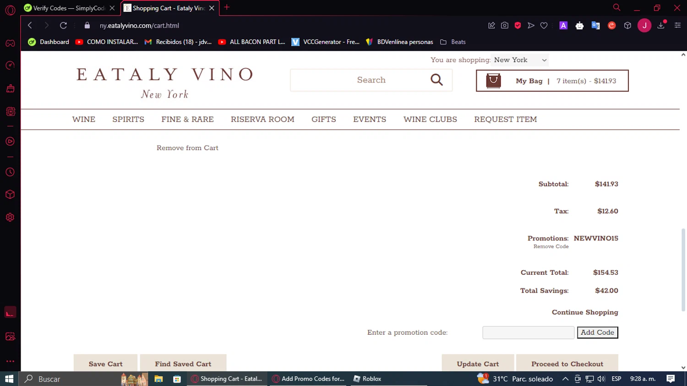
Task: Click the shopping bag icon
Action: coord(493,81)
